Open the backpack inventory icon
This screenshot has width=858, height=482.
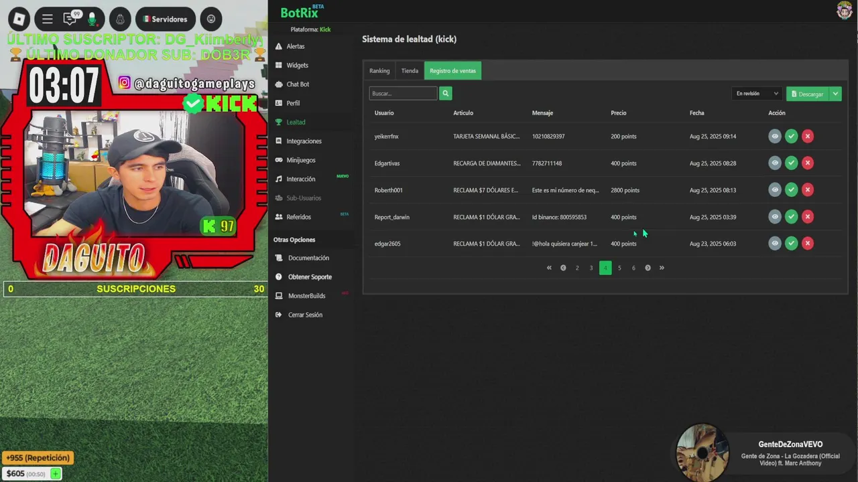[x=120, y=19]
